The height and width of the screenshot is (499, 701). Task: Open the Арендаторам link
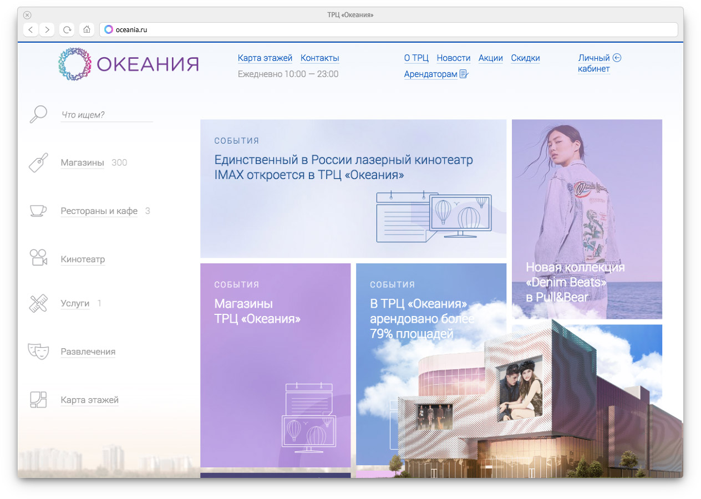[x=431, y=74]
